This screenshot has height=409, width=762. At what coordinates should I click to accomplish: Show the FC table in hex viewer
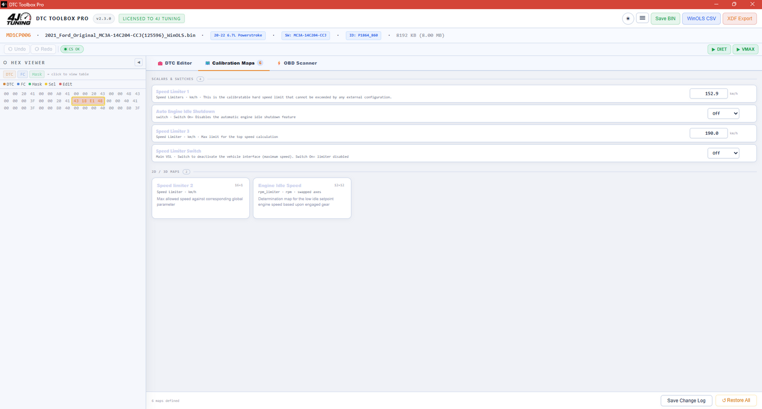22,74
